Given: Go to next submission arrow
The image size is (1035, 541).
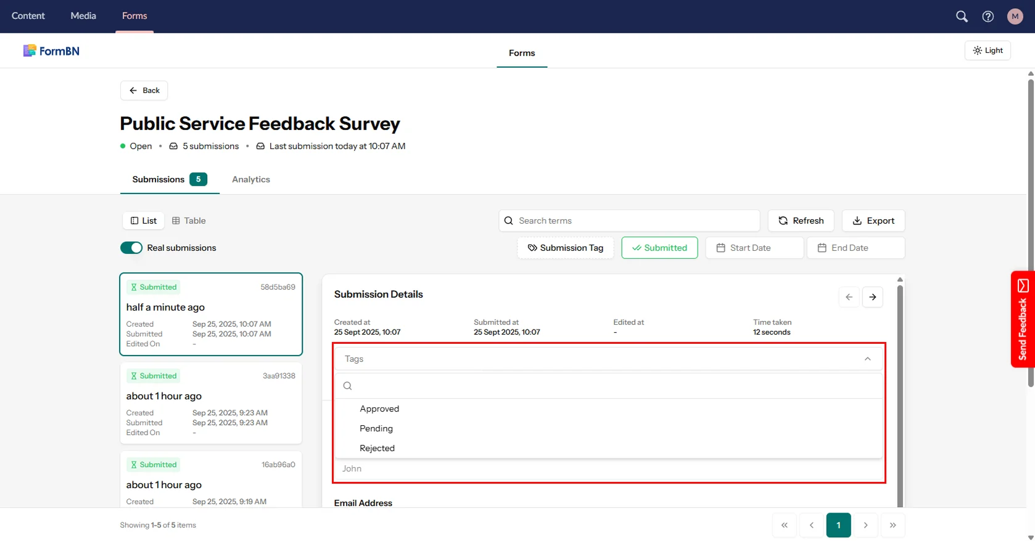Looking at the screenshot, I should 873,297.
